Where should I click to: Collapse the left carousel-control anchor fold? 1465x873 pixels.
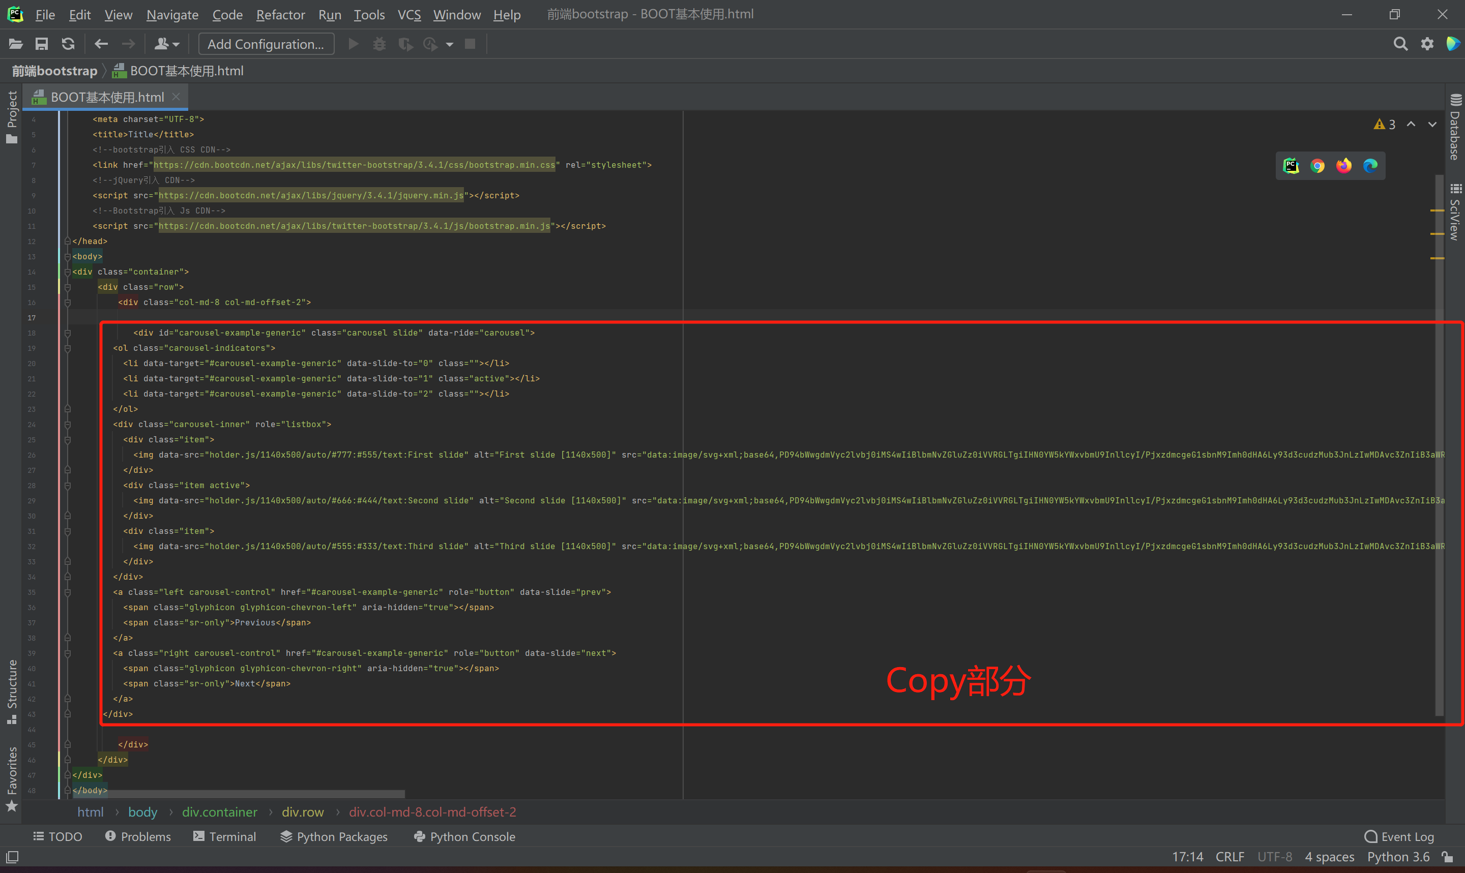click(68, 592)
